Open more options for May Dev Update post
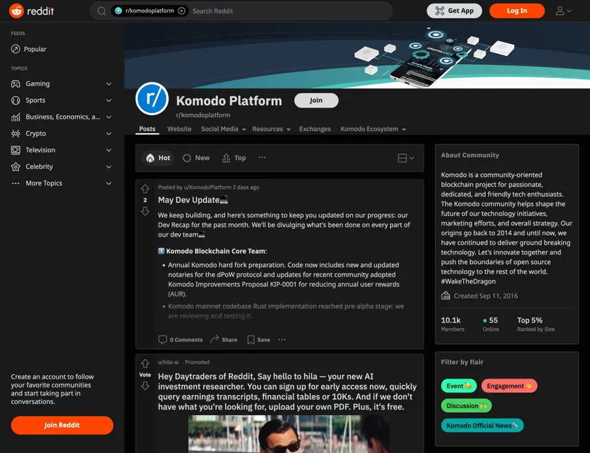 click(282, 340)
